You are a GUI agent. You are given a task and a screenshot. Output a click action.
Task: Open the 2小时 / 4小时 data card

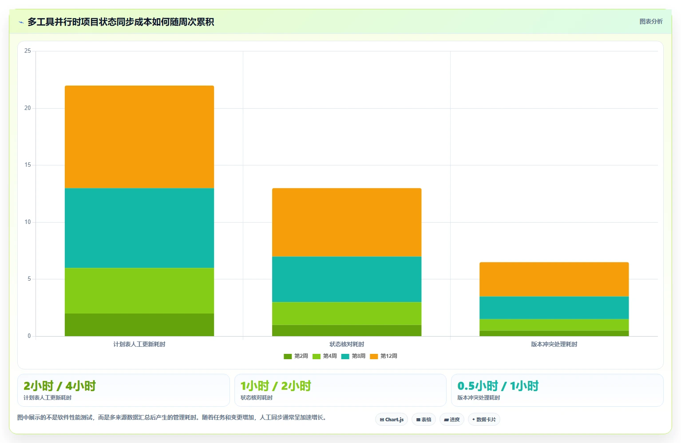[123, 390]
